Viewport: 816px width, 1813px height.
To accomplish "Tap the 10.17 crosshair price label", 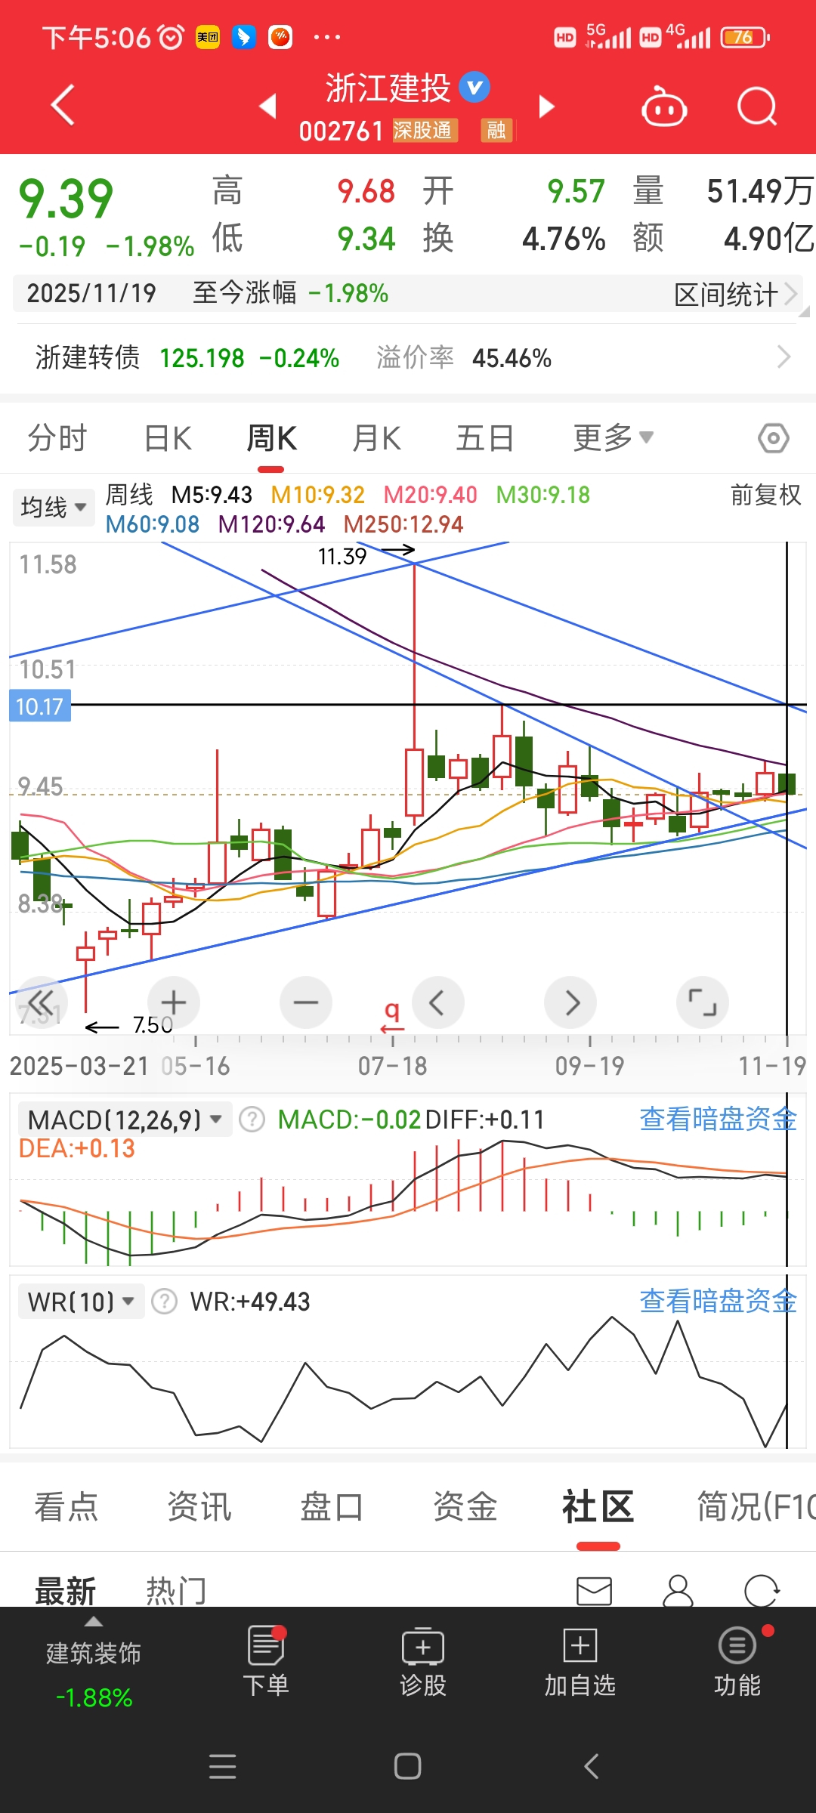I will [39, 706].
